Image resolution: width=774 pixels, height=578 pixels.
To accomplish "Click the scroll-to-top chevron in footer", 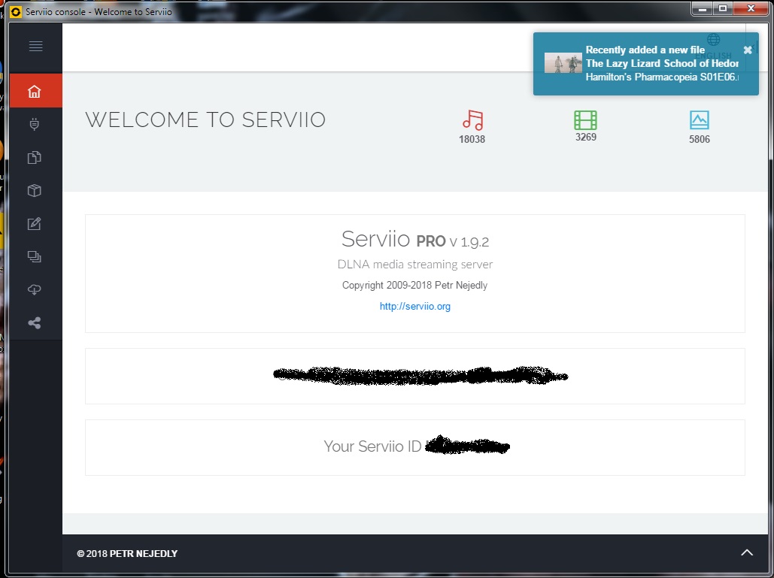I will click(746, 552).
